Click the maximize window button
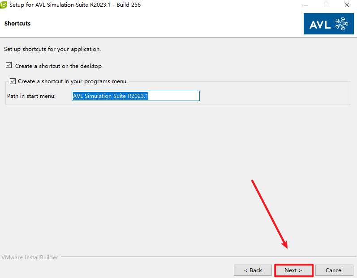The image size is (357, 278). click(x=326, y=5)
